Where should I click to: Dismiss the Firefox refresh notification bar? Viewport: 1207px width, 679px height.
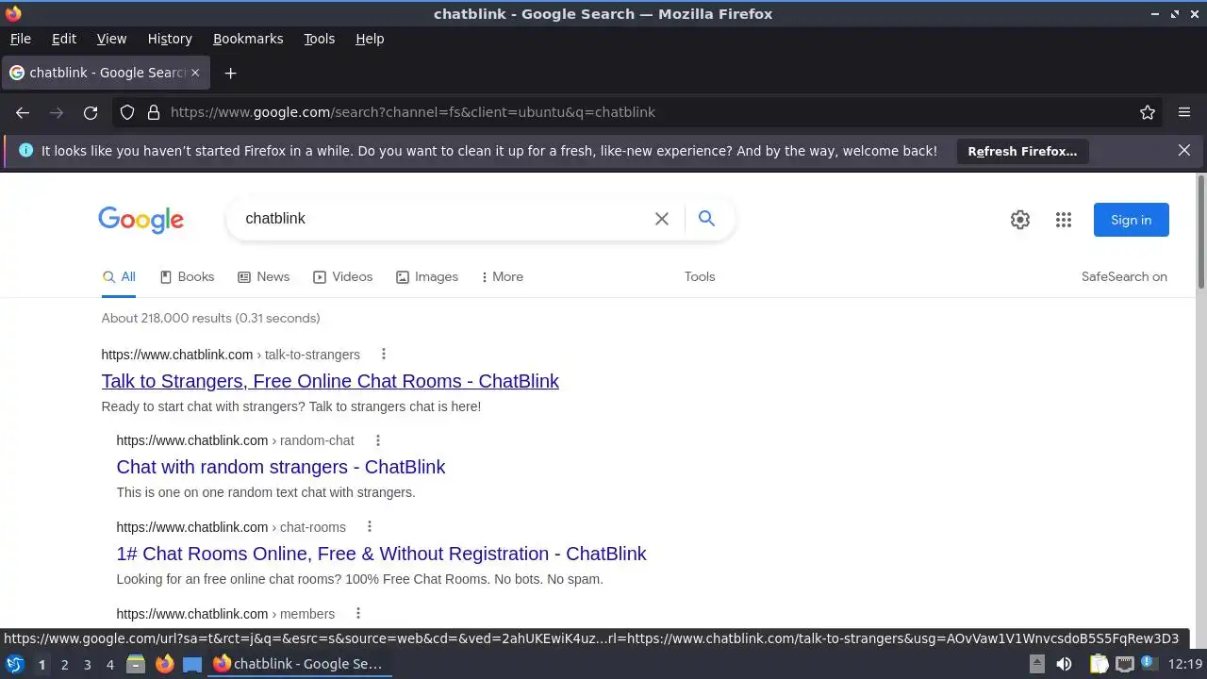(x=1184, y=151)
